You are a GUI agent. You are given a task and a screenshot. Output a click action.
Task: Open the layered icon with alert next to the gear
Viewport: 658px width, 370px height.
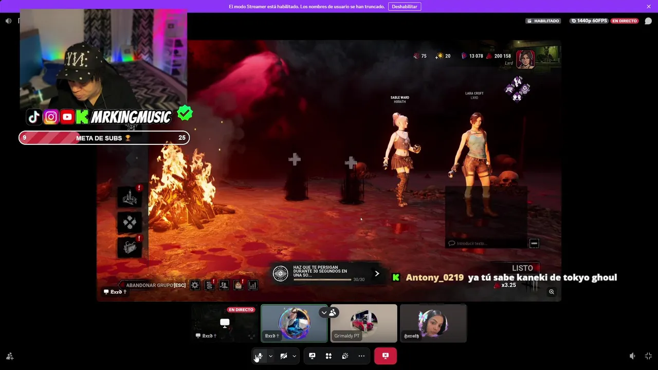pyautogui.click(x=209, y=285)
